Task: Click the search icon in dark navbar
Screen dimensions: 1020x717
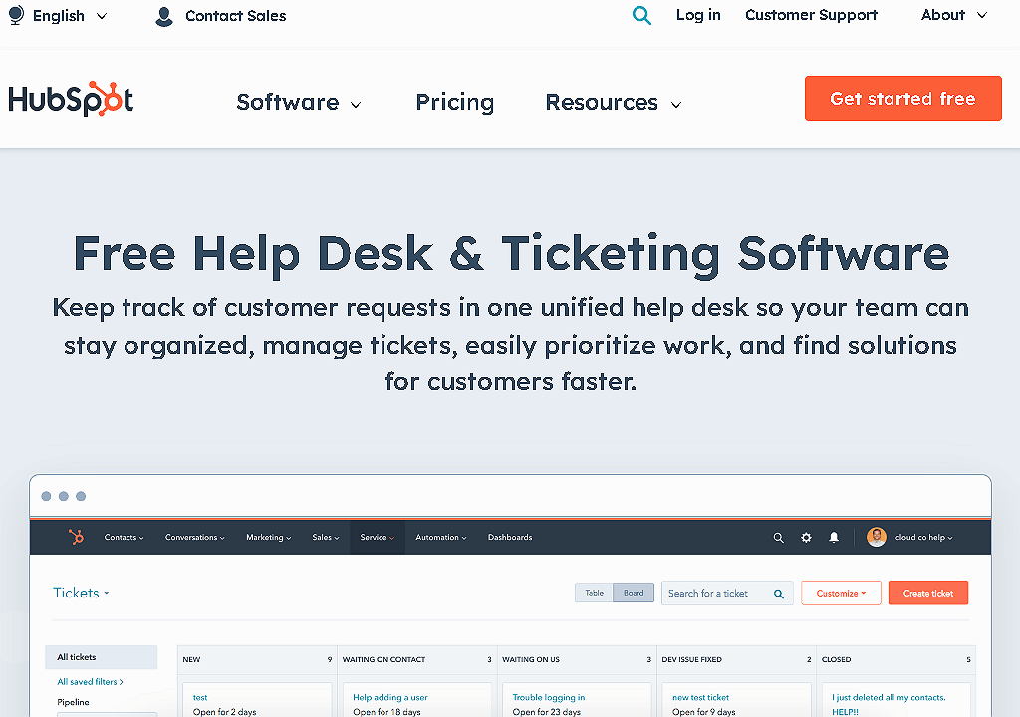Action: [x=778, y=538]
